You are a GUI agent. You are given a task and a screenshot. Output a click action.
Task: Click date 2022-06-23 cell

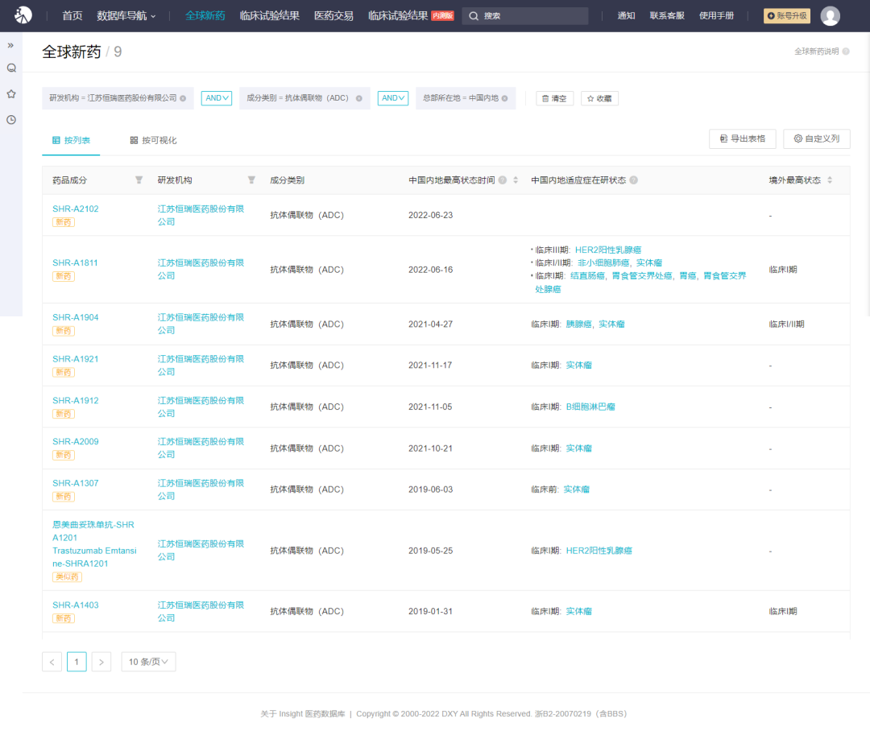click(430, 215)
